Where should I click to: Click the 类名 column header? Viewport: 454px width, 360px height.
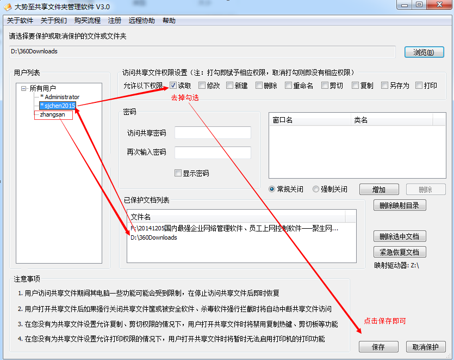(361, 120)
